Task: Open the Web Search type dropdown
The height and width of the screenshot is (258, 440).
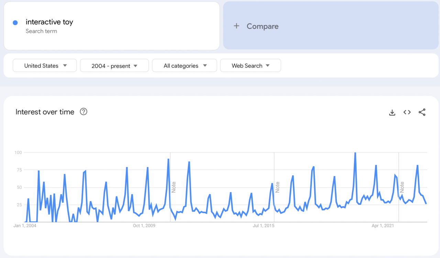Action: coord(250,65)
